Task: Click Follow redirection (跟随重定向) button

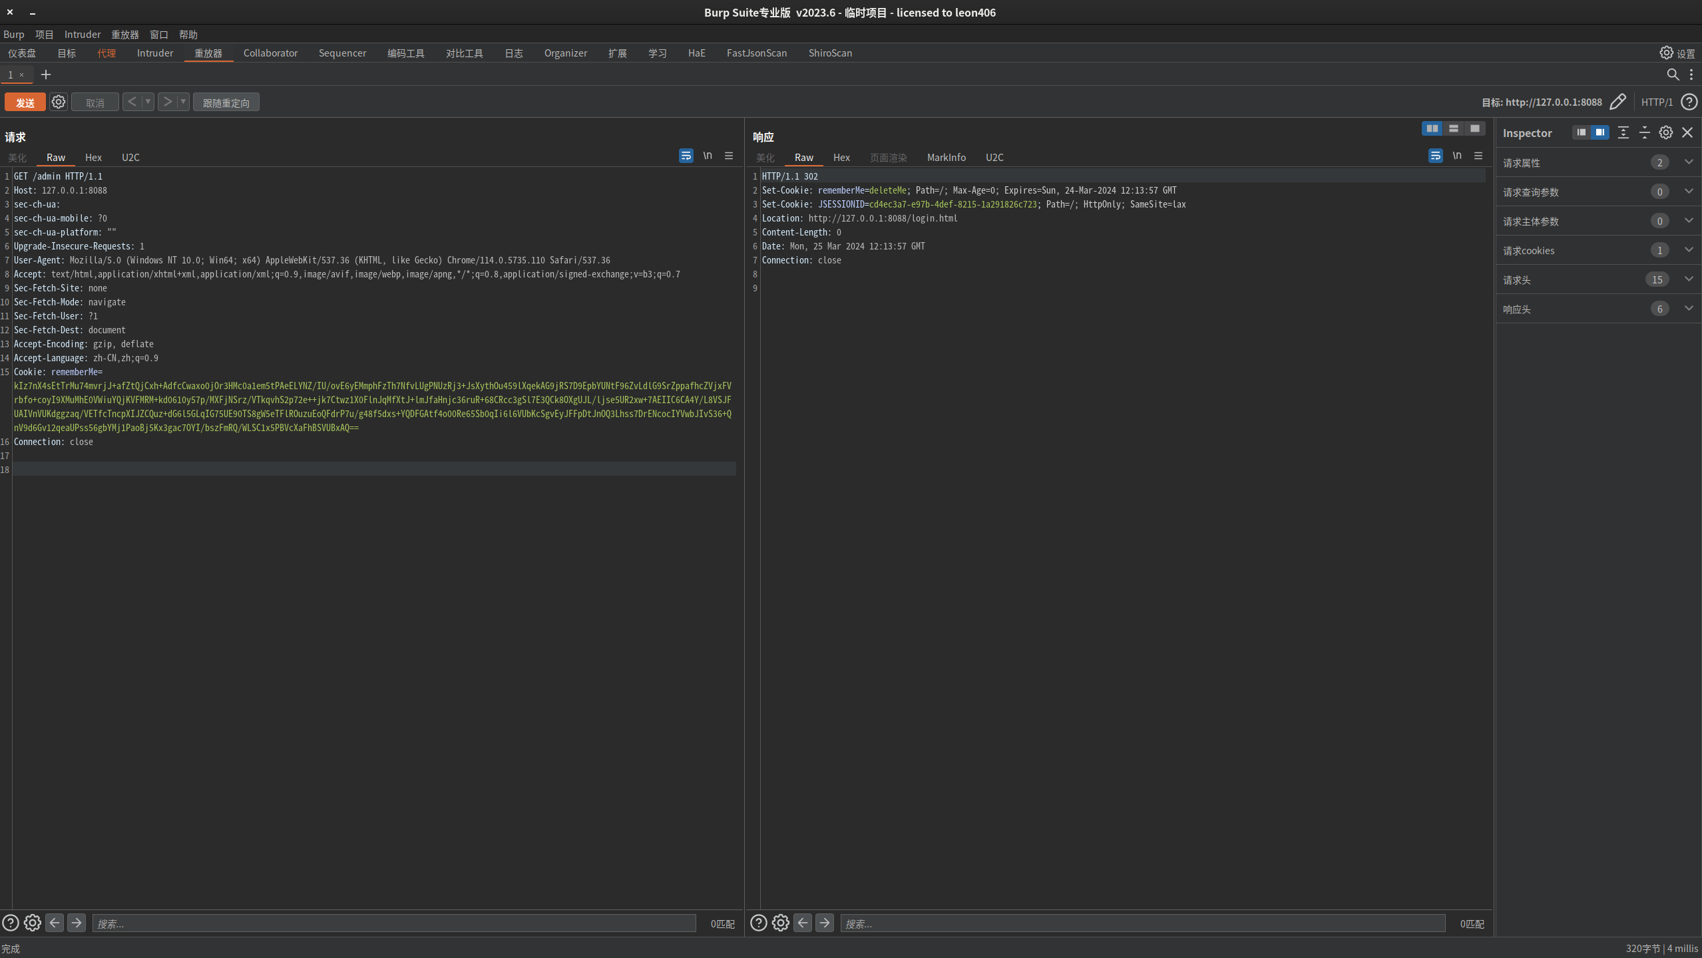Action: (226, 102)
